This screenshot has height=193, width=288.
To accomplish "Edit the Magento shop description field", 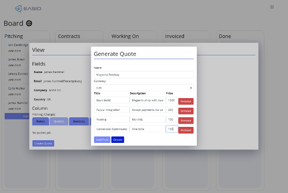I will click(148, 100).
